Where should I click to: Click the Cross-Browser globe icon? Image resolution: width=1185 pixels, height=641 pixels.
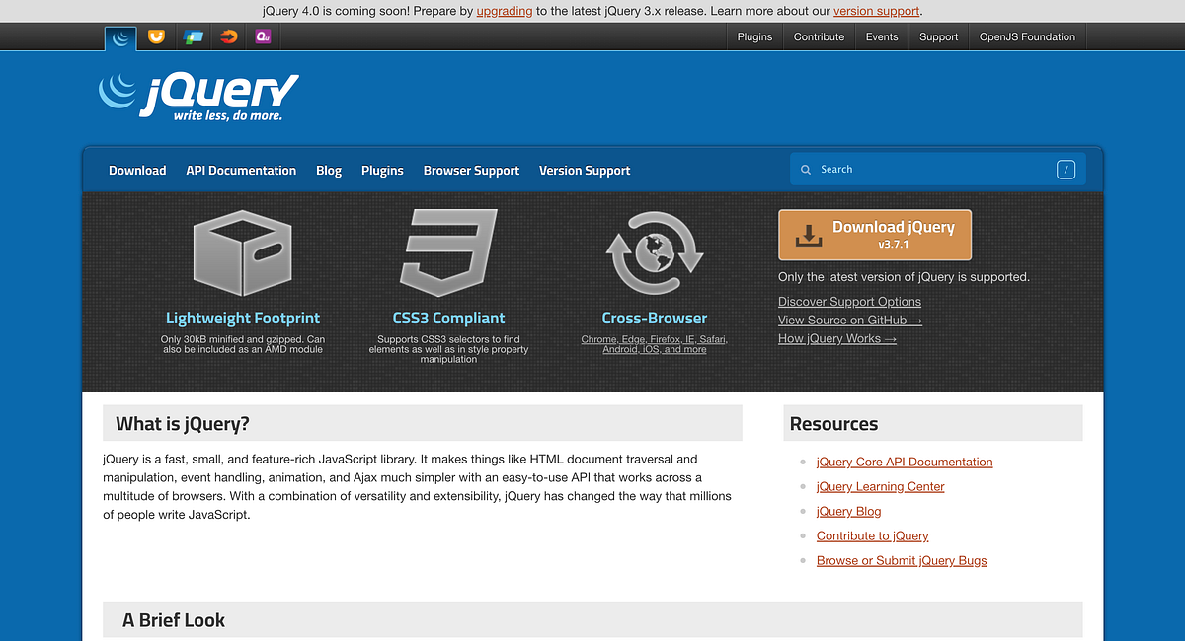(x=654, y=251)
